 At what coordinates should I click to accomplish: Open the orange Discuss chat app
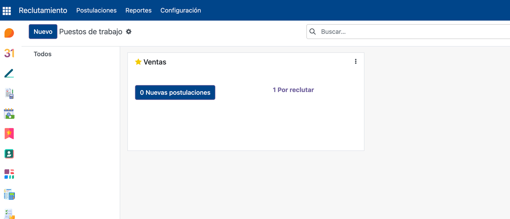9,33
